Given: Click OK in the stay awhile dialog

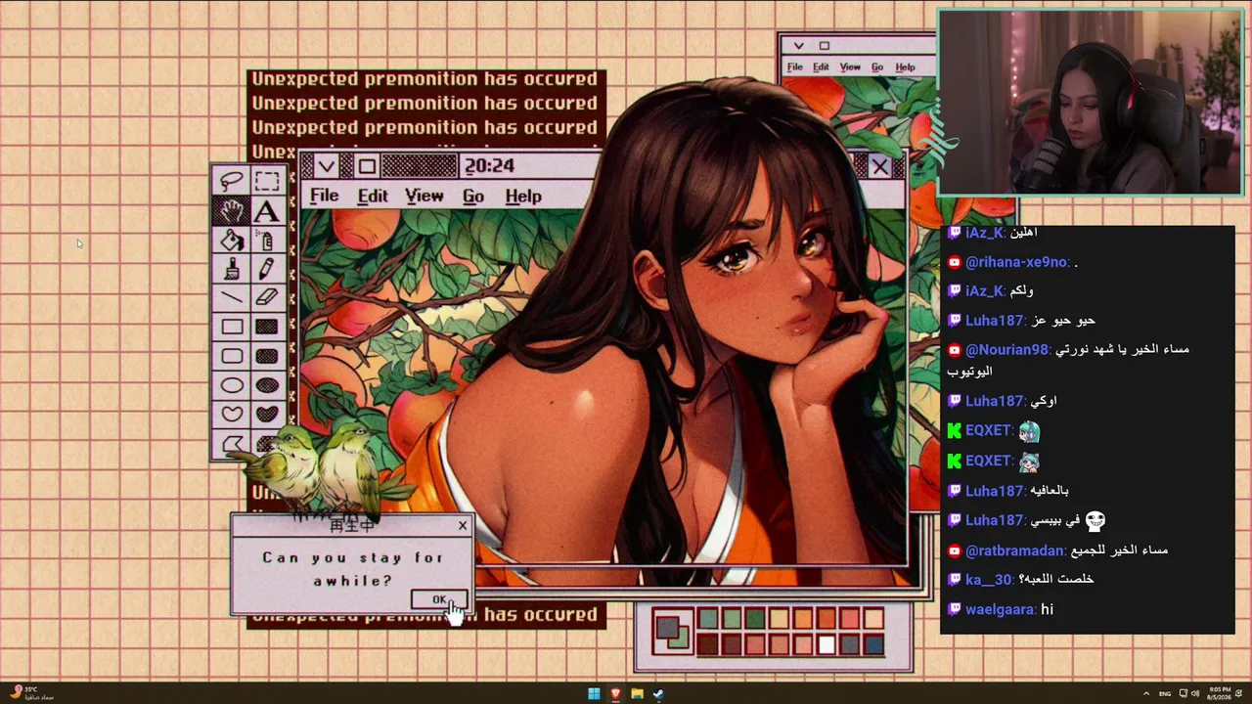Looking at the screenshot, I should (439, 599).
